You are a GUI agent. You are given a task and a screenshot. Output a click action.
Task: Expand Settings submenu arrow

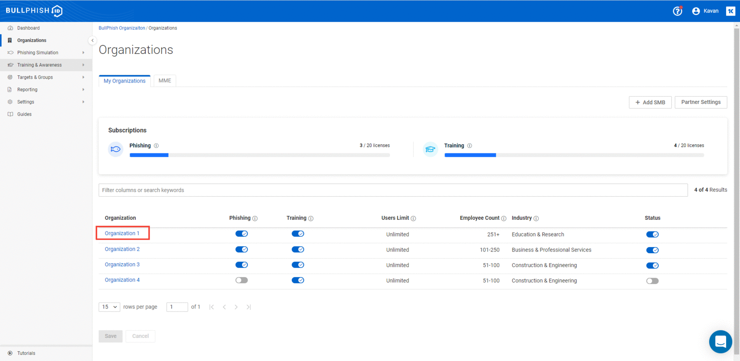point(83,102)
